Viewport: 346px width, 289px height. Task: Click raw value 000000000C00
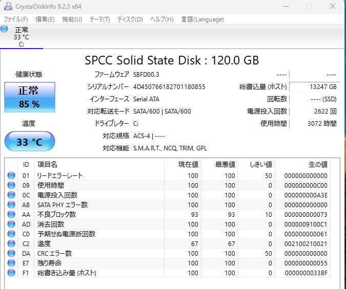[306, 186]
